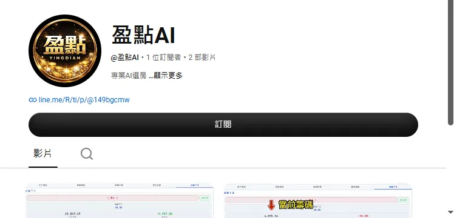Image resolution: width=454 pixels, height=218 pixels.
Task: Open the video thumbnail labeled 當前籌碼
Action: click(317, 200)
